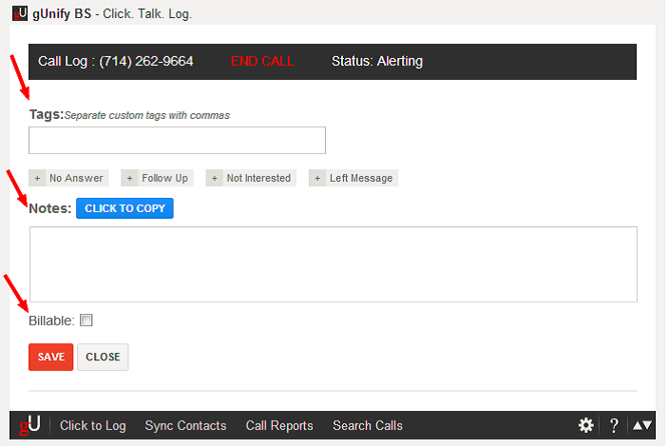Close the call log form
Image resolution: width=669 pixels, height=448 pixels.
(103, 357)
